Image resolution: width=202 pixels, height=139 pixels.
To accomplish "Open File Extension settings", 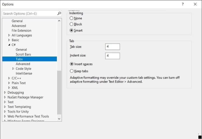I will 21,30.
